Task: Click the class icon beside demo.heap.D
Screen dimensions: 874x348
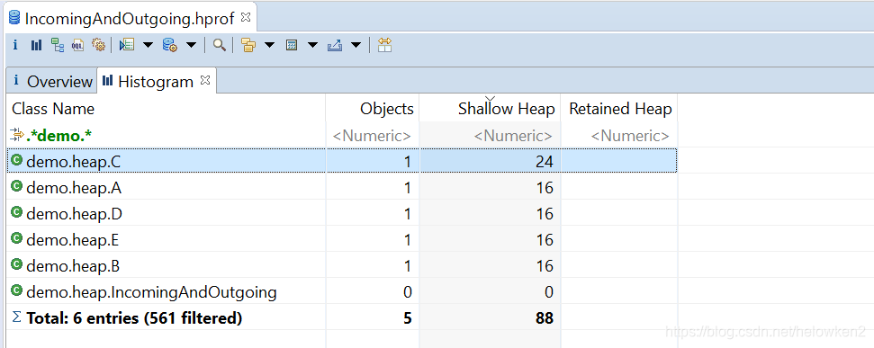Action: coord(17,212)
